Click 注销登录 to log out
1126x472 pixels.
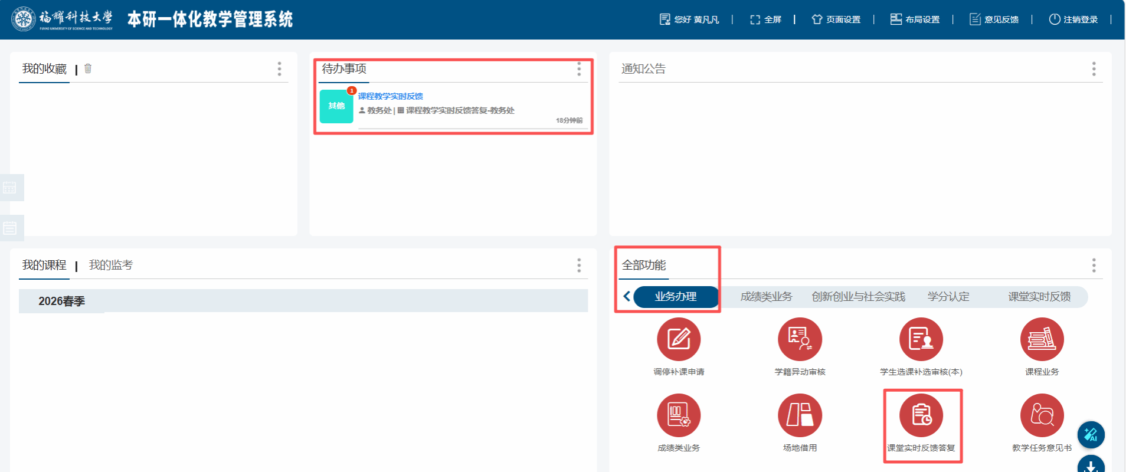1073,19
